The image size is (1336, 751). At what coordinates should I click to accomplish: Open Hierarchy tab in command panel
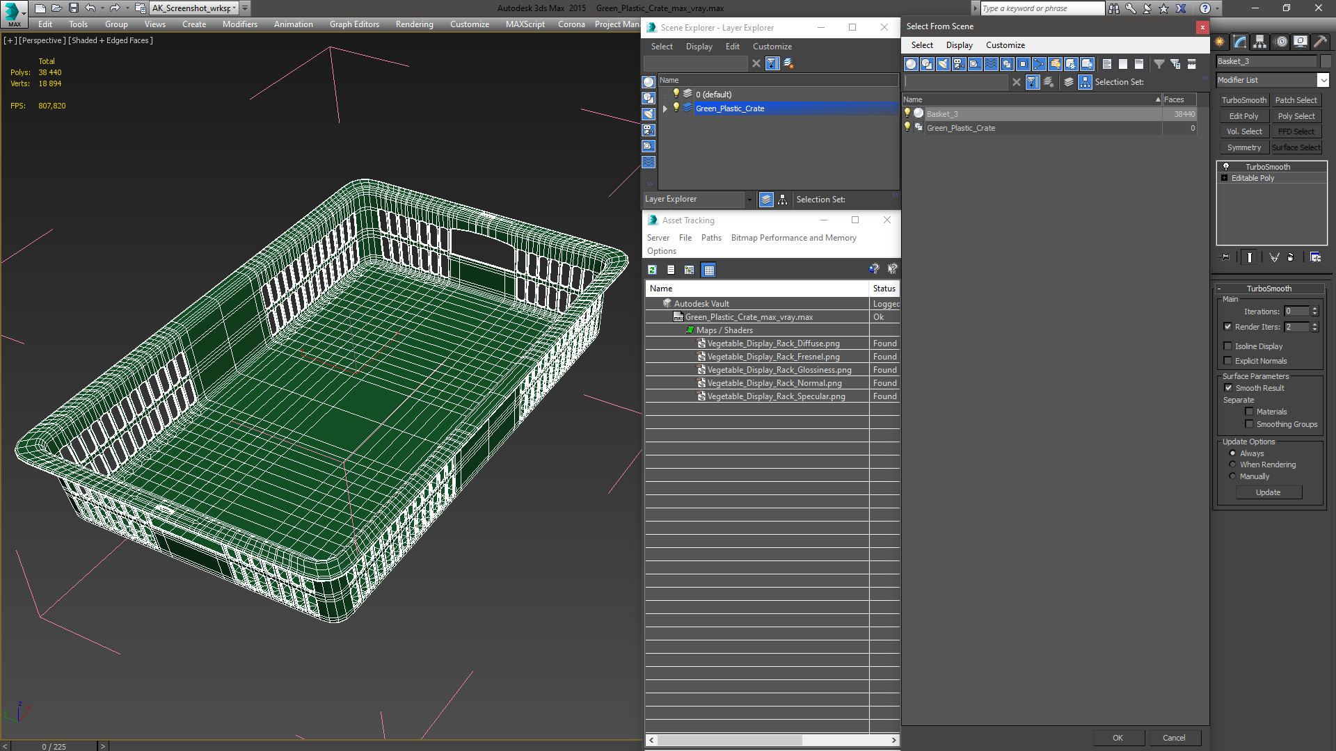(x=1260, y=42)
